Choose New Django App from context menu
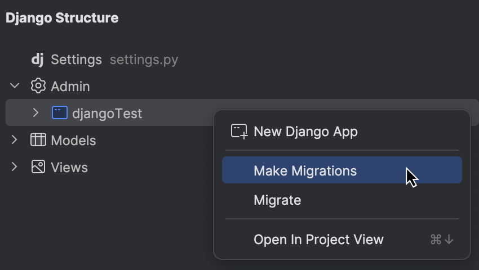This screenshot has height=270, width=479. [x=342, y=132]
